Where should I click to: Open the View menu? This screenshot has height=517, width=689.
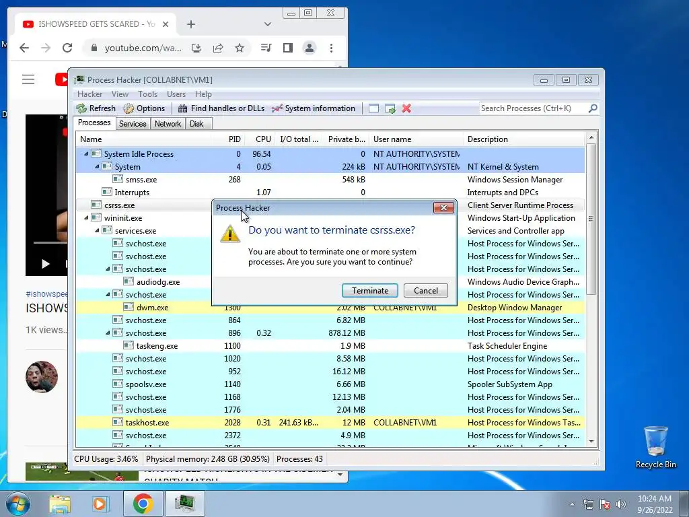(120, 94)
